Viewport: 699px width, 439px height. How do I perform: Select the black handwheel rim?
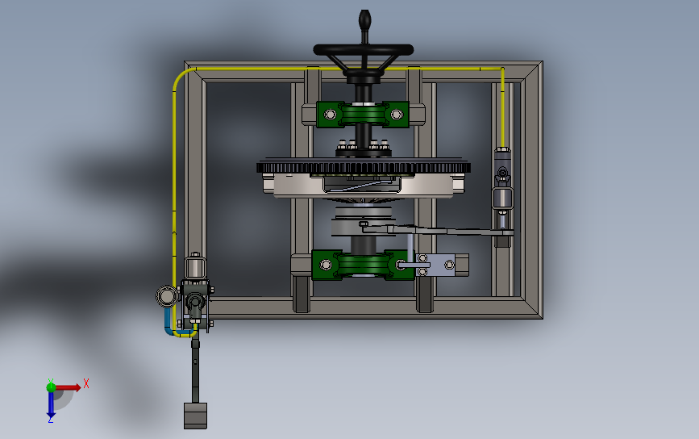click(x=364, y=49)
